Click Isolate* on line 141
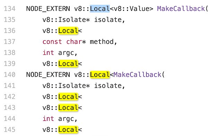This screenshot has height=139, width=222. (x=74, y=86)
